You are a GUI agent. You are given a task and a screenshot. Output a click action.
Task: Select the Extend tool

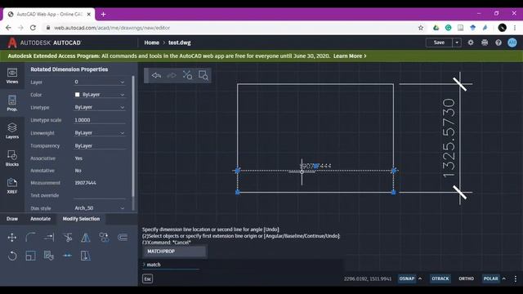[x=49, y=238]
